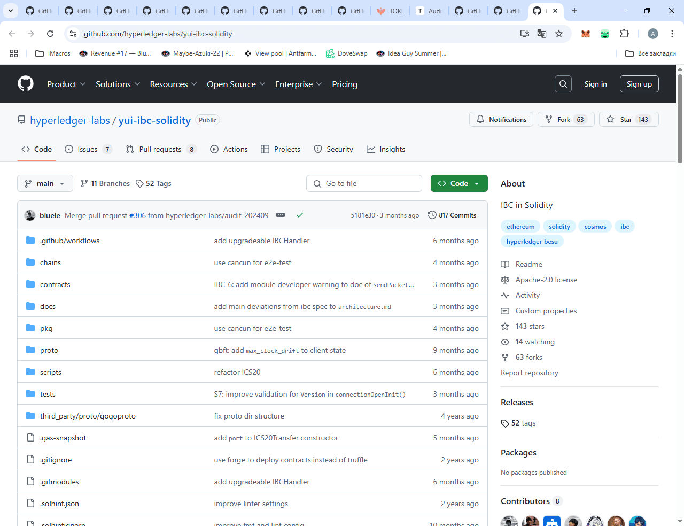Click the install app icon in the address bar
The height and width of the screenshot is (526, 684).
point(525,34)
